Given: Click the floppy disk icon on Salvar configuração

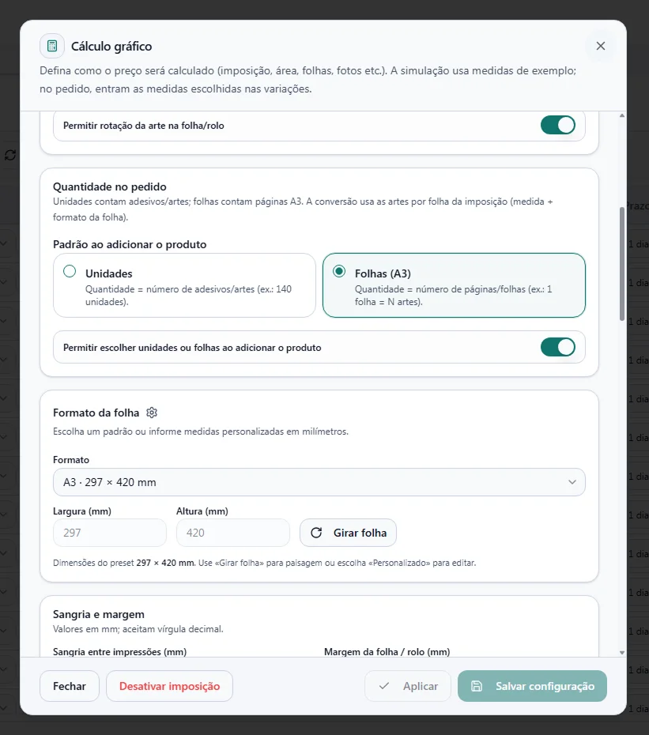Looking at the screenshot, I should click(477, 686).
